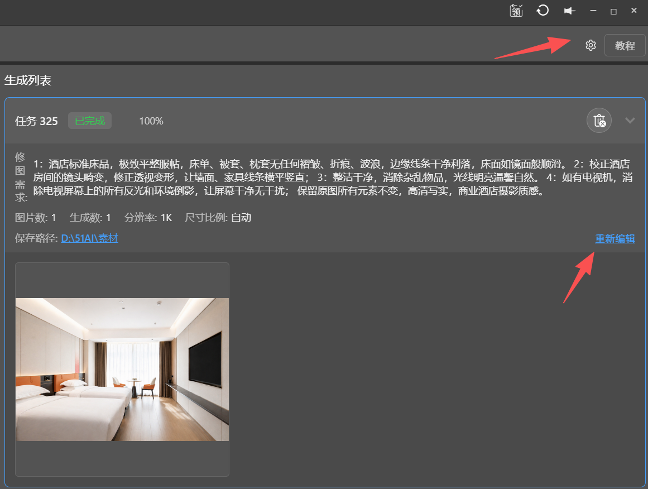Minimize the application window

pyautogui.click(x=593, y=11)
